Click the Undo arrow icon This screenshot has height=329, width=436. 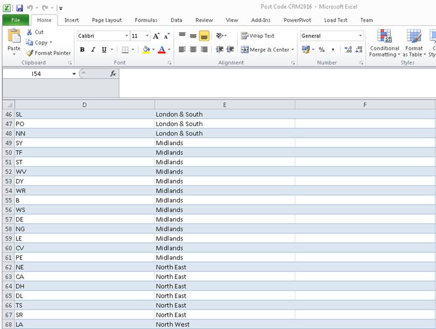tap(30, 8)
